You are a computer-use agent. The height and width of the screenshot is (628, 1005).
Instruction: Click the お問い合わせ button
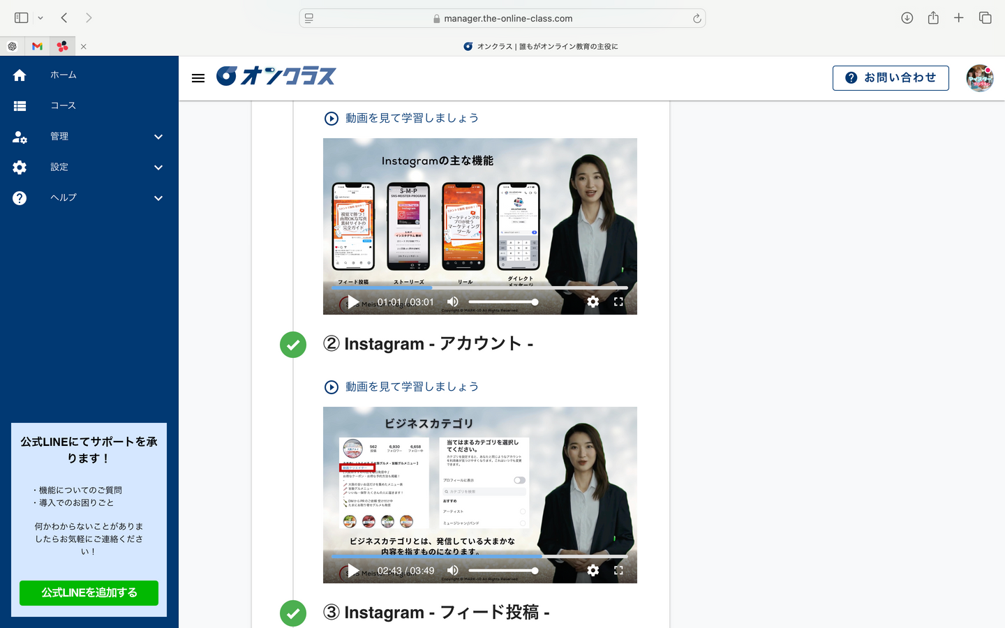890,78
